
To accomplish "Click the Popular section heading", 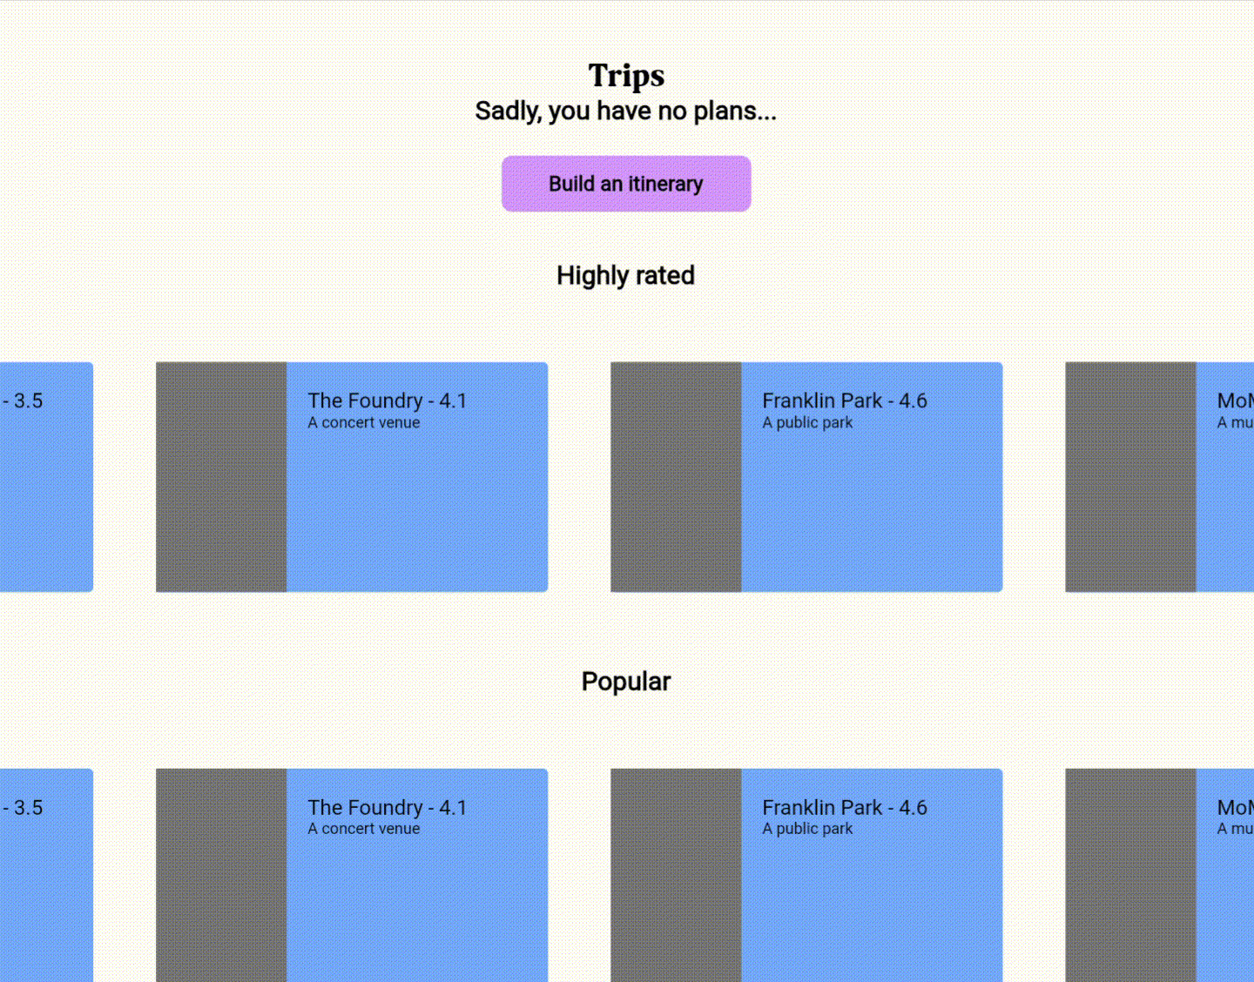I will coord(626,681).
